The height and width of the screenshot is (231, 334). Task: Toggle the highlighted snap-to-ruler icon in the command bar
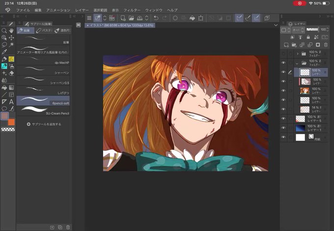pyautogui.click(x=239, y=18)
